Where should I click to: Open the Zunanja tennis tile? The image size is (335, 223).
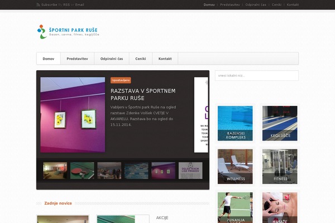pyautogui.click(x=235, y=207)
